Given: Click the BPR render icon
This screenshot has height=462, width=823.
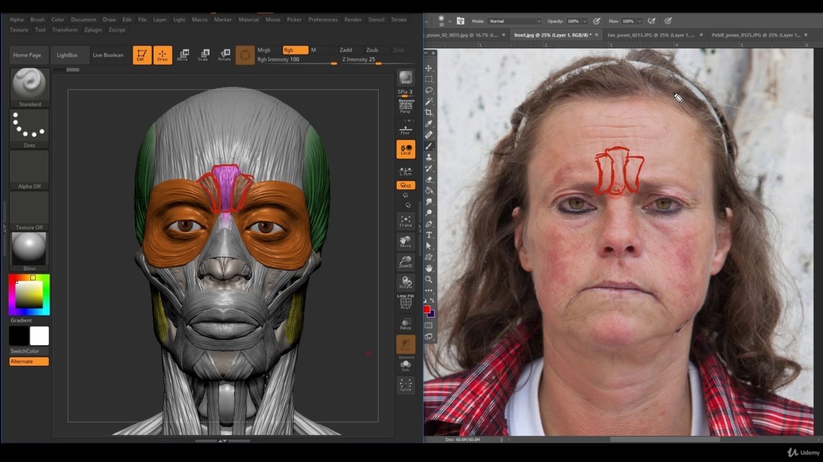Looking at the screenshot, I should click(405, 78).
